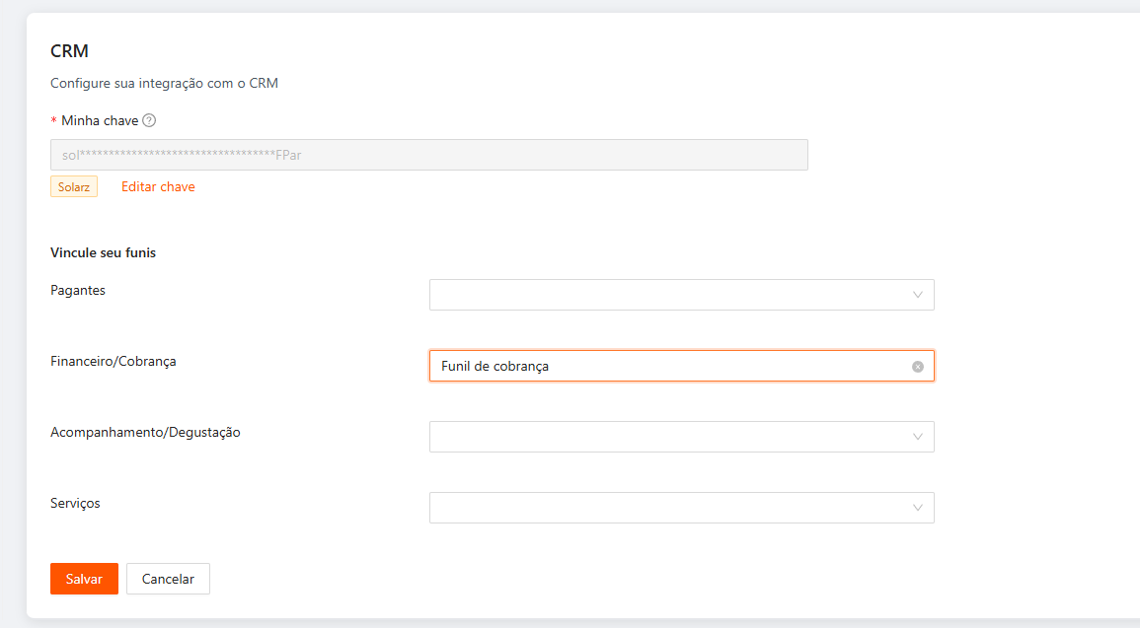
Task: Open the Pagantes funnel dropdown
Action: pos(671,295)
